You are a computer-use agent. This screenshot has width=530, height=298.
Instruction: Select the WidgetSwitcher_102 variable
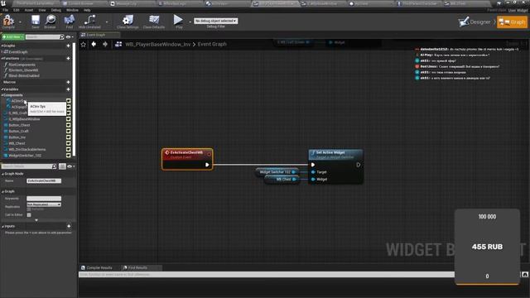(25, 156)
